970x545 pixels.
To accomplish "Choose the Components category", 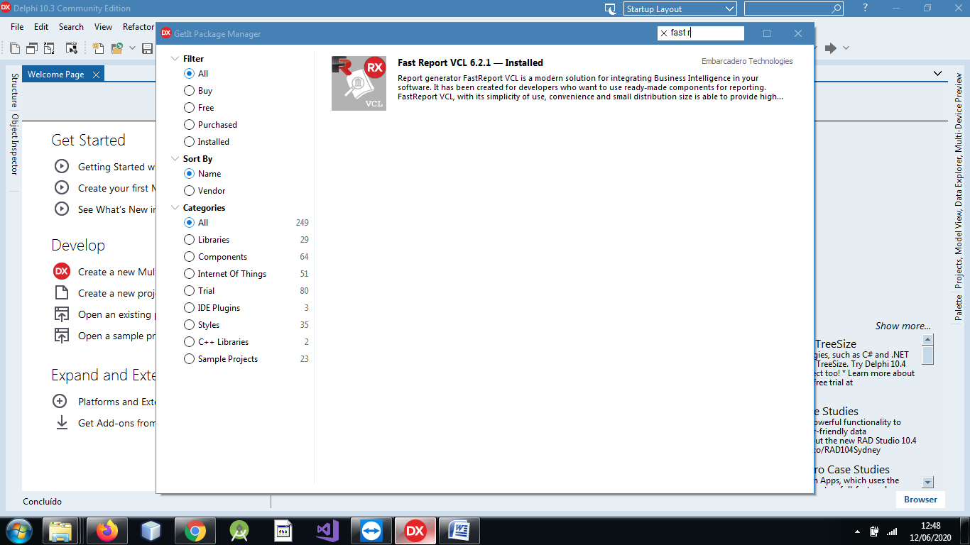I will (215, 257).
